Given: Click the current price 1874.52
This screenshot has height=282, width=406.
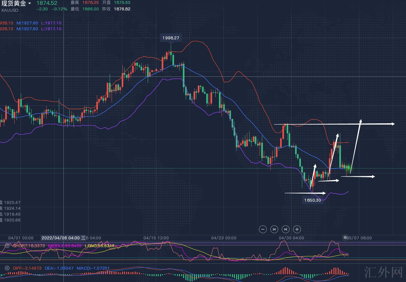Looking at the screenshot, I should point(47,3).
